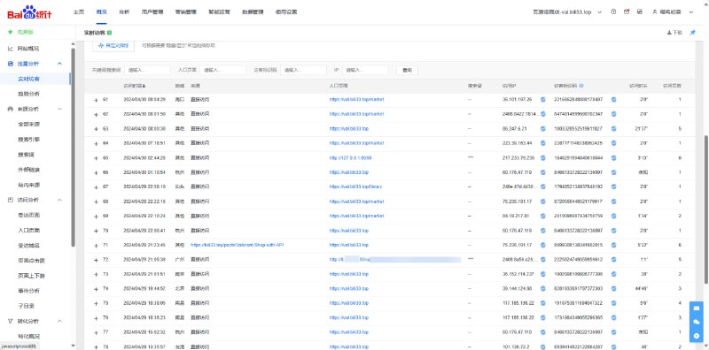Expand row 65 details with plus sign

click(x=96, y=158)
